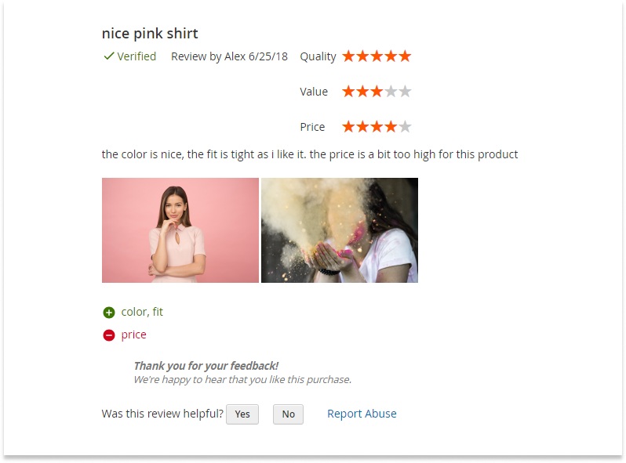This screenshot has width=626, height=463.
Task: Click the gray fifth Price star
Action: pyautogui.click(x=405, y=127)
